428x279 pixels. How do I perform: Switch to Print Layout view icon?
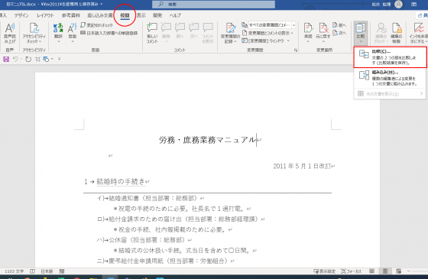click(385, 271)
